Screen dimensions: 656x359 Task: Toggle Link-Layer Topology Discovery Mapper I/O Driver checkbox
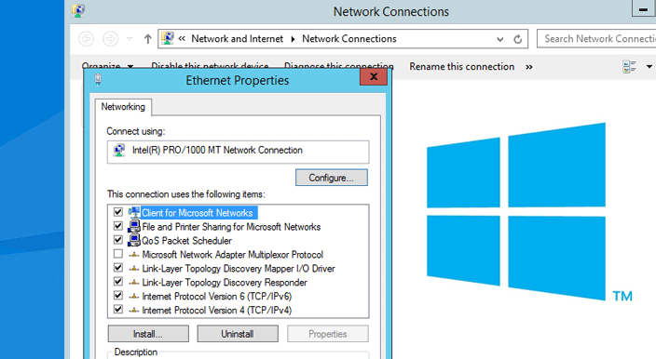[x=118, y=268]
